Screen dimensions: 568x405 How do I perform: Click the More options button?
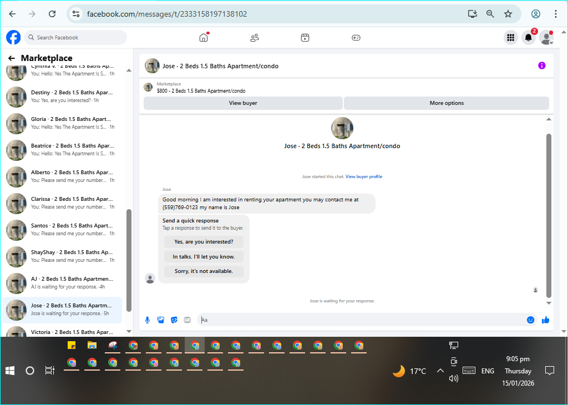(447, 103)
